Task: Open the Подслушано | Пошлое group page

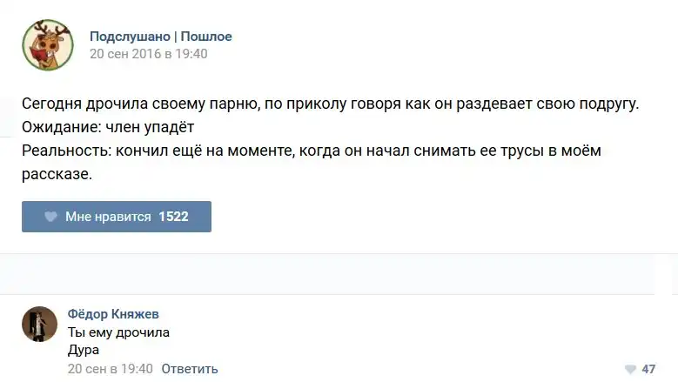Action: click(160, 37)
